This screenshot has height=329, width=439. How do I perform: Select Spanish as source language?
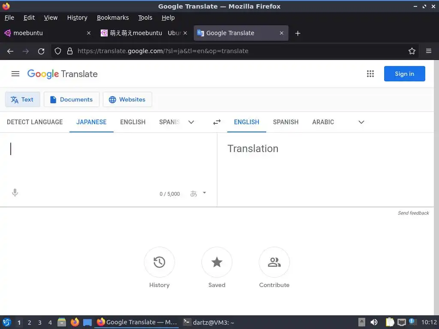(169, 122)
